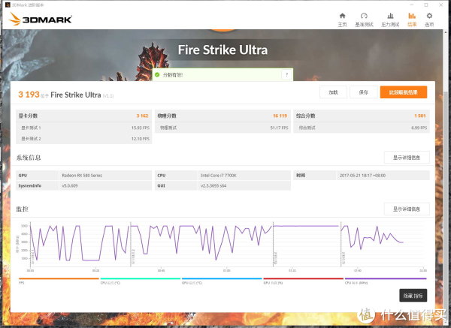Click the orange 比较联机结果 button
Image resolution: width=451 pixels, height=328 pixels.
403,92
